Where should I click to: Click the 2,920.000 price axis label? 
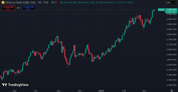(171, 19)
